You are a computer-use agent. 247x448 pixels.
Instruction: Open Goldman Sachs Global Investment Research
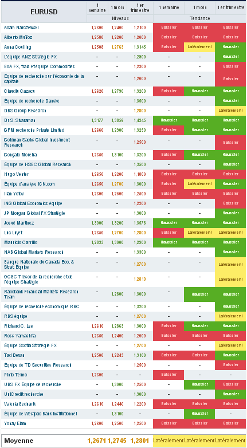37,142
